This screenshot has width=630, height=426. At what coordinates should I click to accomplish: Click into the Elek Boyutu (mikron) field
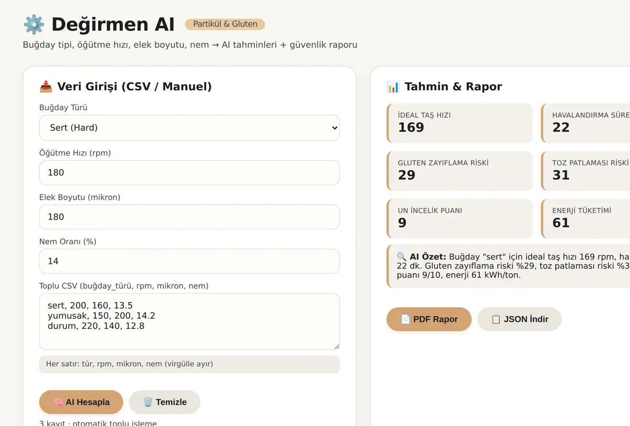pyautogui.click(x=190, y=217)
